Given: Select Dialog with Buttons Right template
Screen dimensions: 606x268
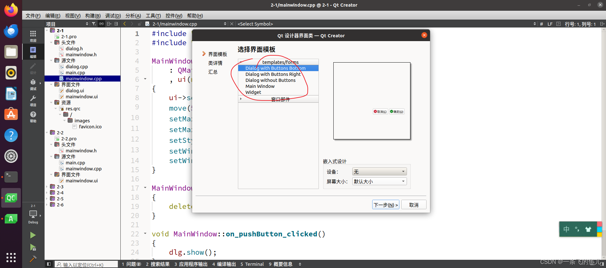Looking at the screenshot, I should (273, 74).
